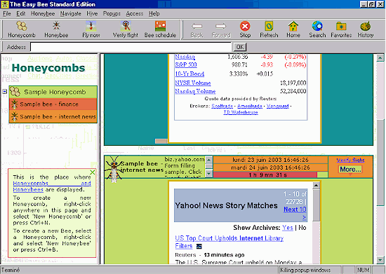Open the 10-Yr Bond link

(x=189, y=74)
